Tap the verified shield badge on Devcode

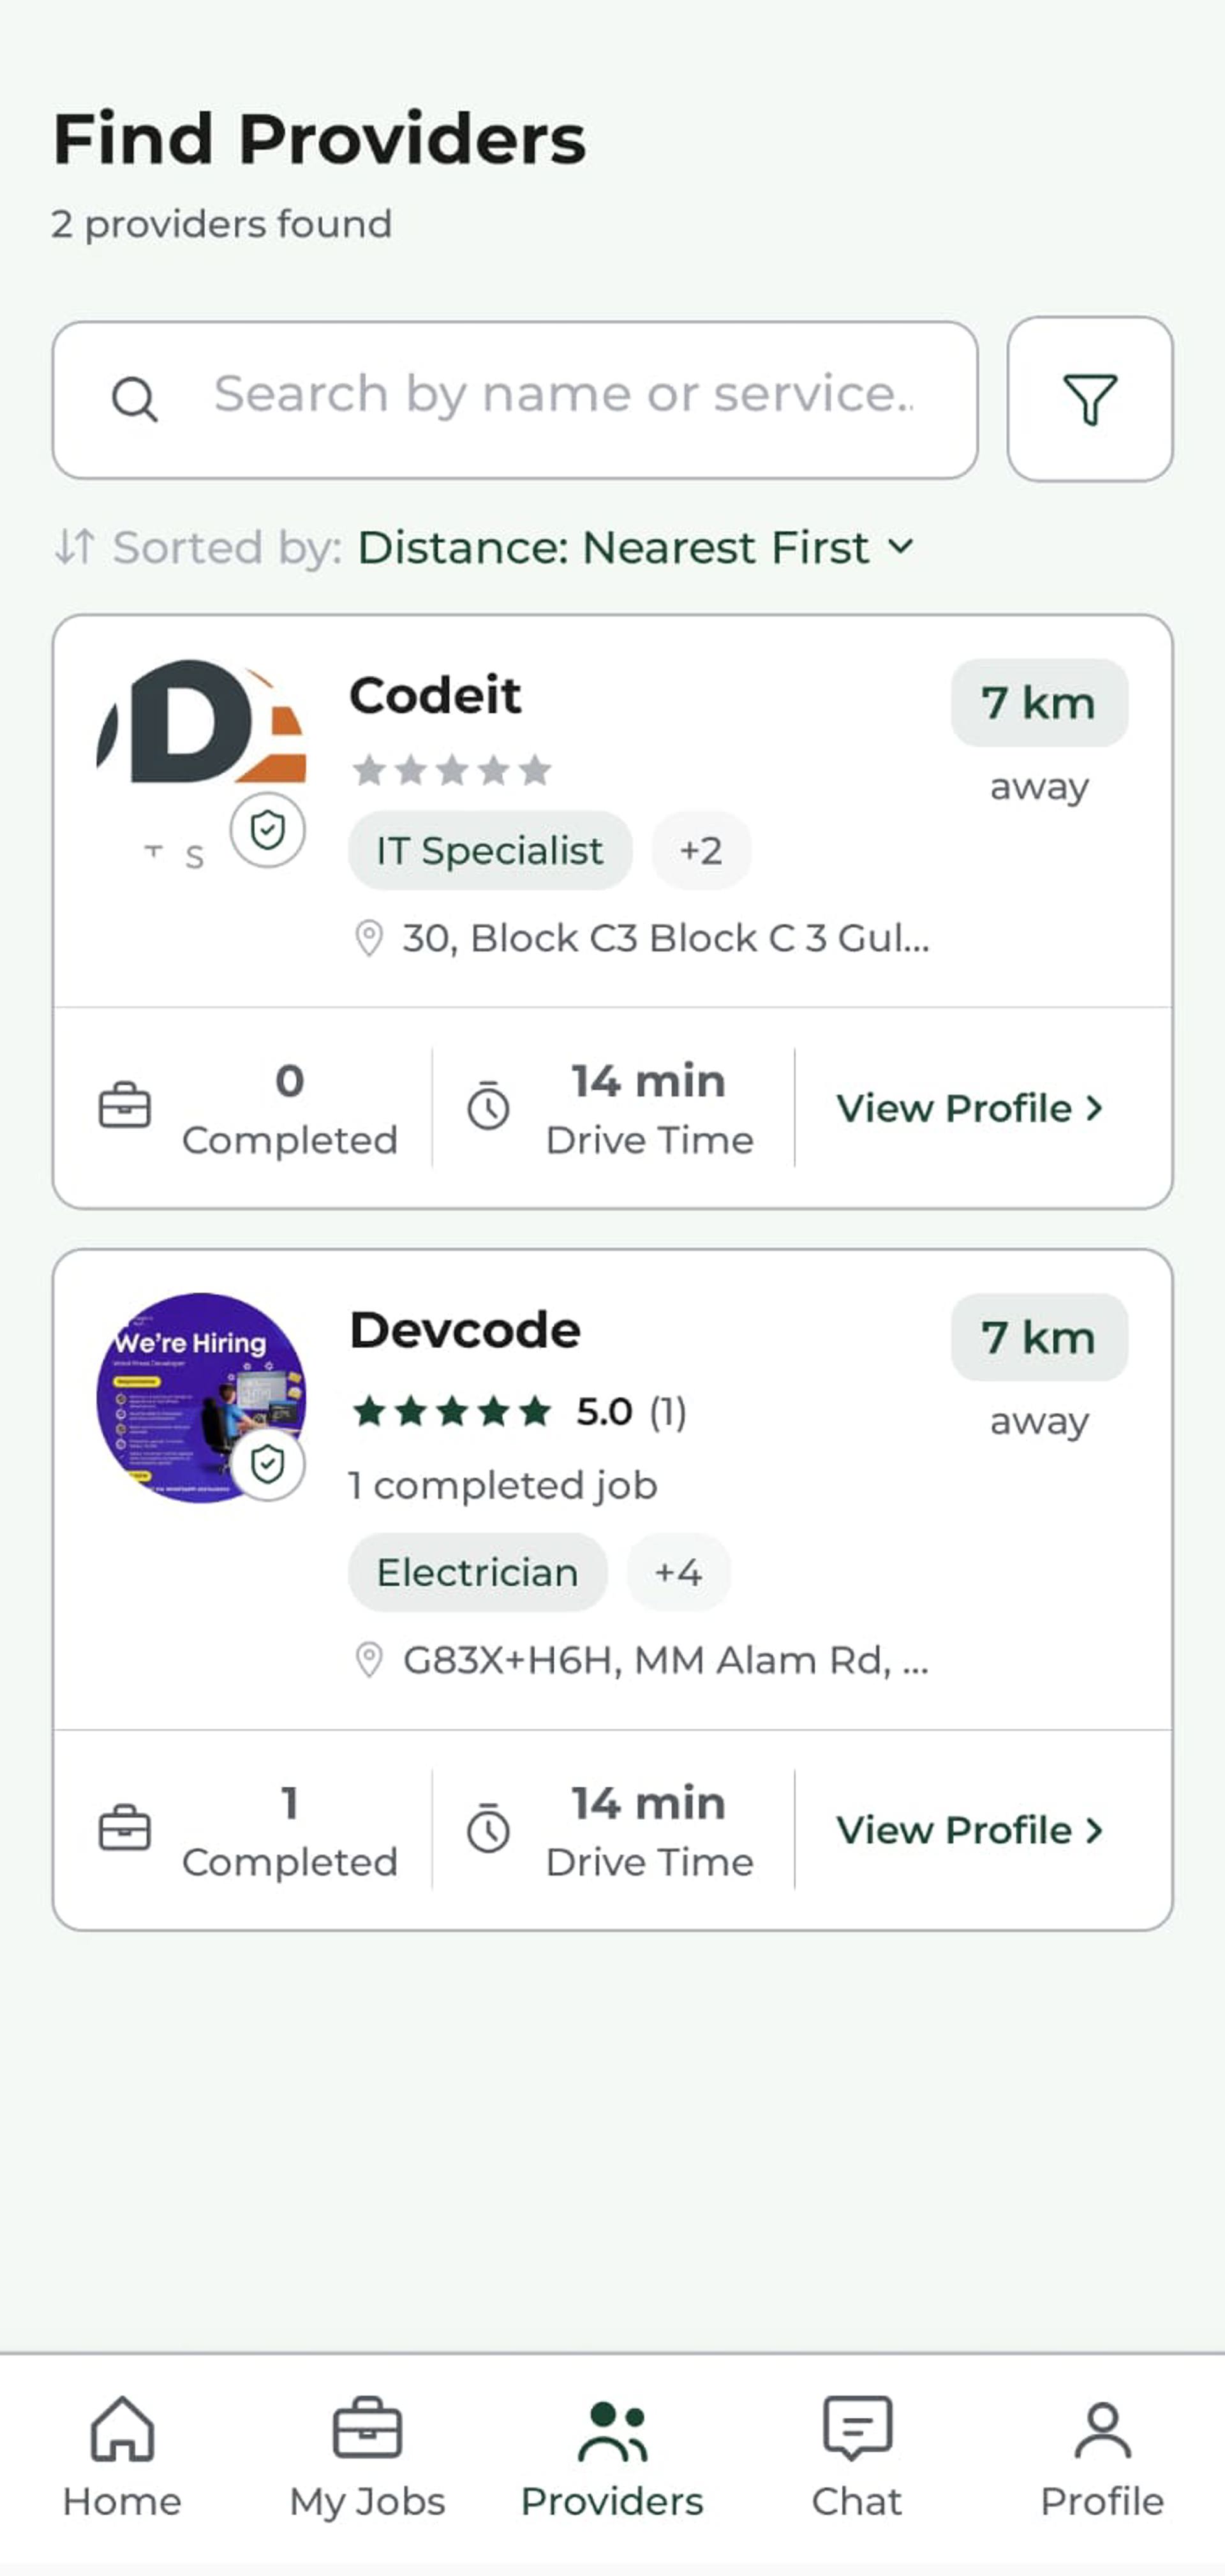267,1464
